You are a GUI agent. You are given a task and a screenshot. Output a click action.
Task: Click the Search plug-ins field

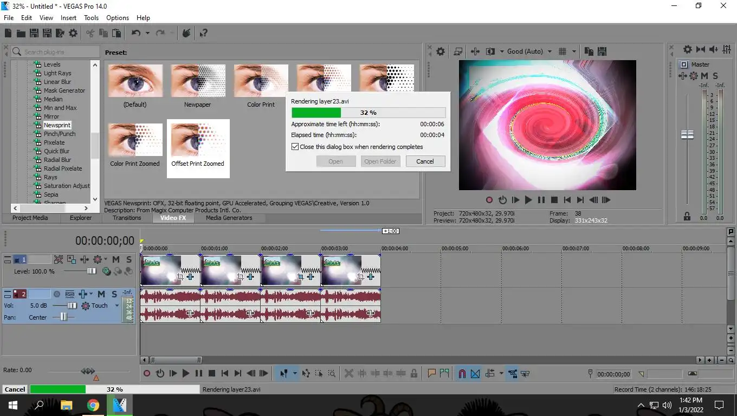point(55,51)
